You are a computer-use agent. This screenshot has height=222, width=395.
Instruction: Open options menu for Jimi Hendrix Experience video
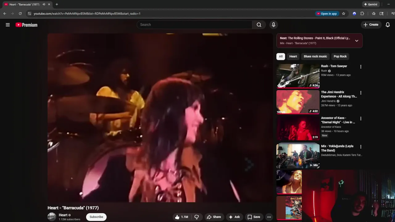click(360, 93)
